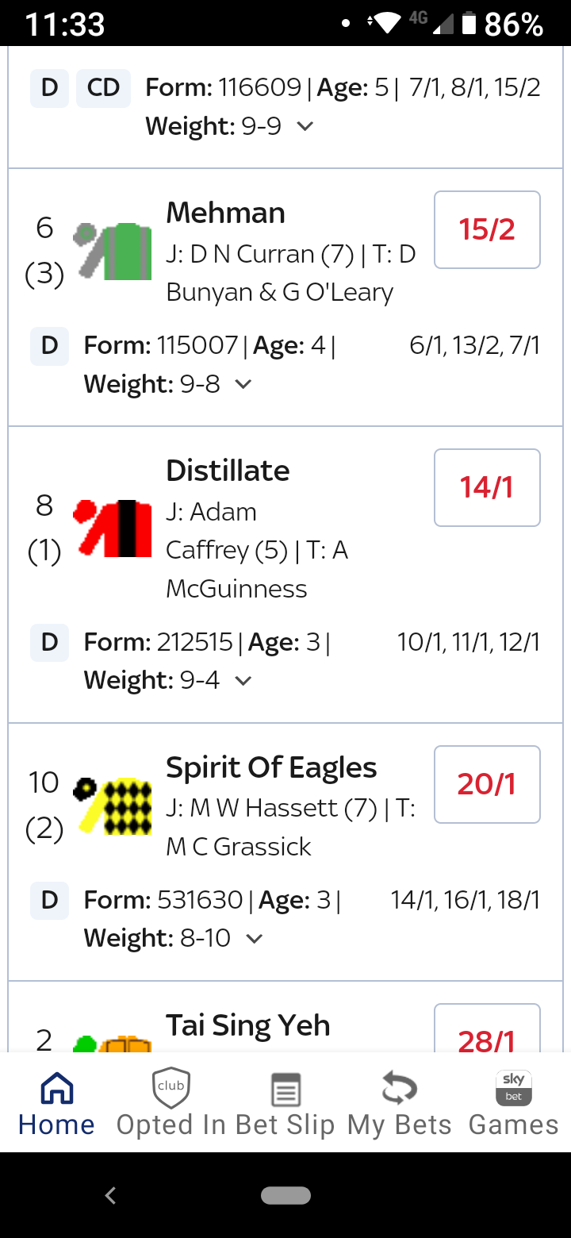The image size is (571, 1238).
Task: Tap the club shield Opted In icon
Action: [171, 1089]
